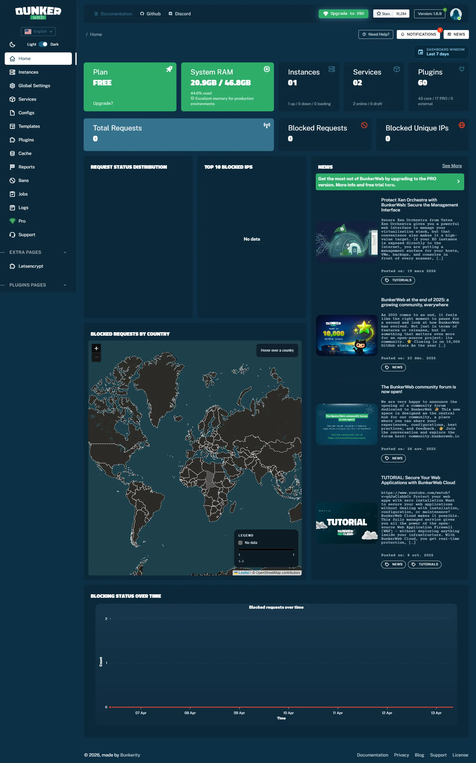This screenshot has width=476, height=763.
Task: Open the Pro page via the diamond icon
Action: (12, 221)
